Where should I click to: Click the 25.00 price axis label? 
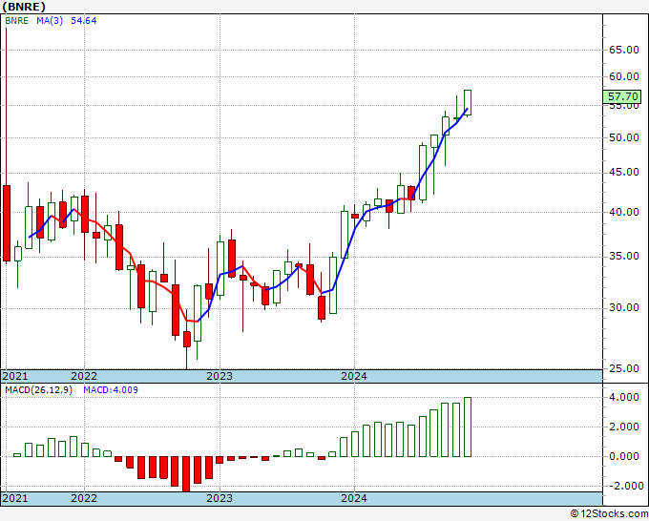pos(624,368)
